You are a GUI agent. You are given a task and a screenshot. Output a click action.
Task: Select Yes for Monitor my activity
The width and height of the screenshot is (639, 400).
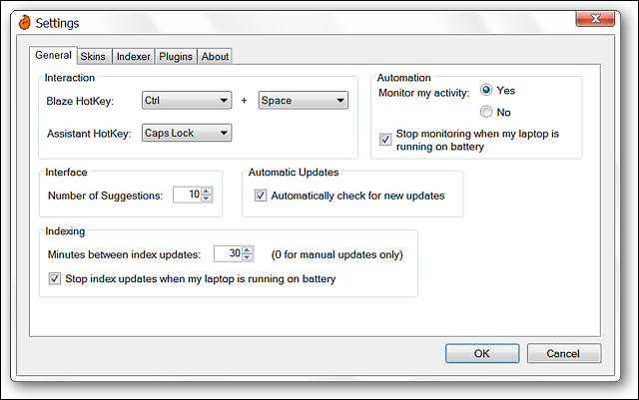[x=486, y=90]
